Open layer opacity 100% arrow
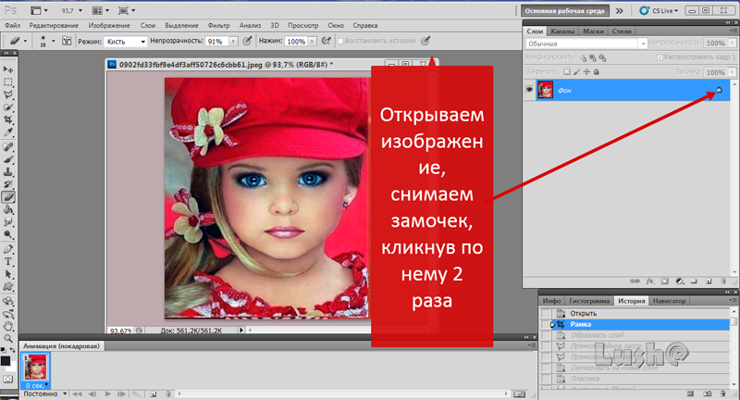The height and width of the screenshot is (400, 740). (732, 43)
